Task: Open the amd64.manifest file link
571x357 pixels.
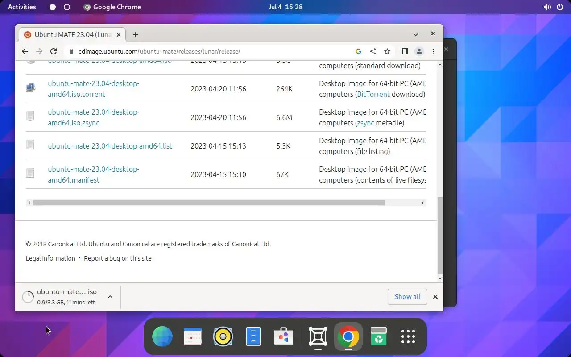Action: click(93, 174)
